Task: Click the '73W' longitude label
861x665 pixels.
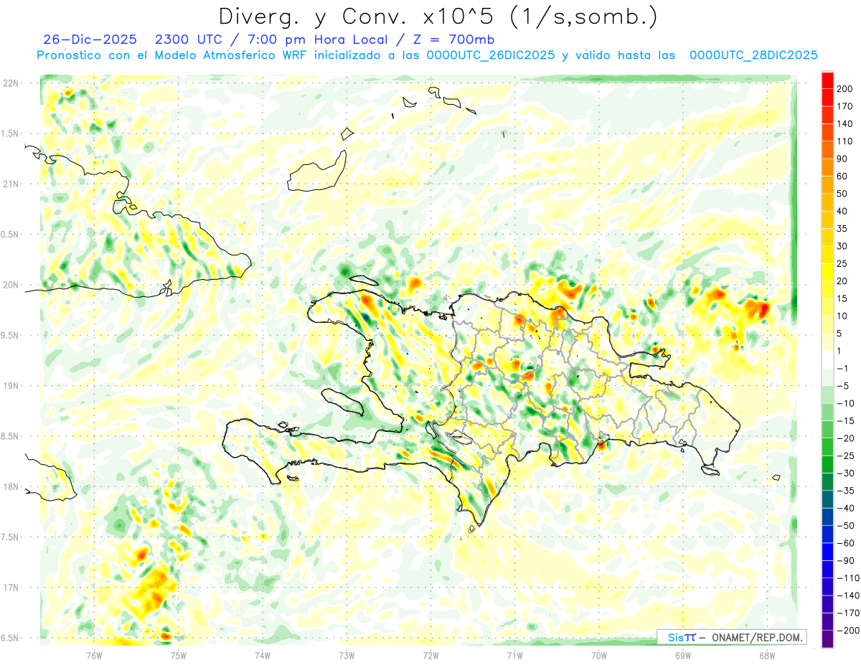Action: 347,655
